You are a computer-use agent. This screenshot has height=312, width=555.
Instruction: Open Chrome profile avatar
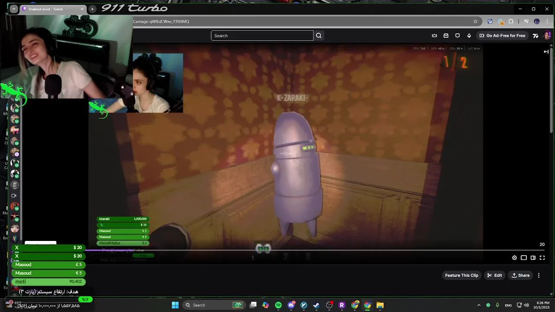[x=537, y=21]
